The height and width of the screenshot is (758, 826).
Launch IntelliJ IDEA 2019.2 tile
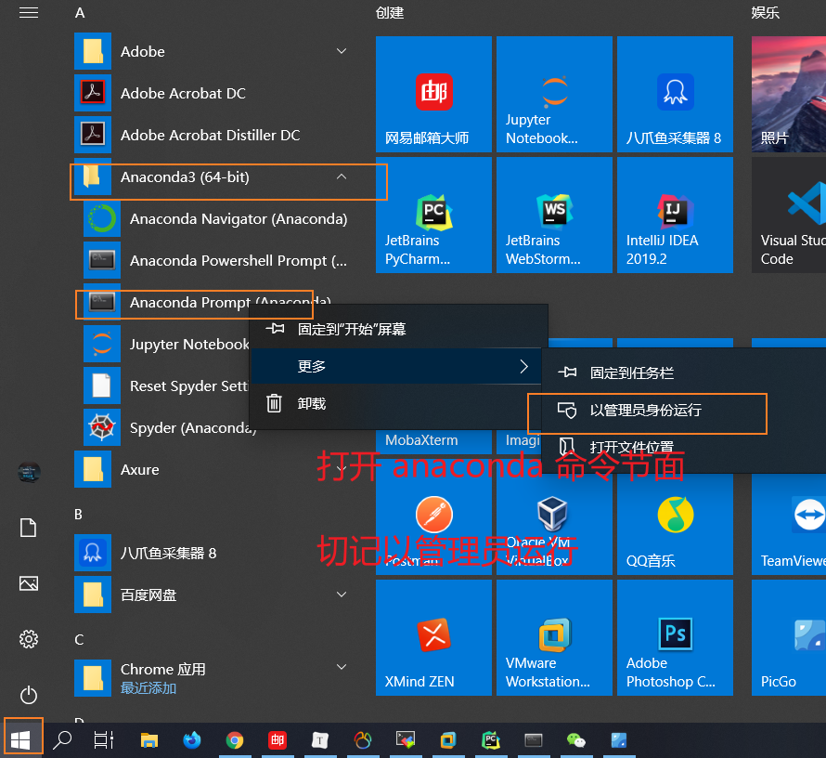pyautogui.click(x=675, y=216)
